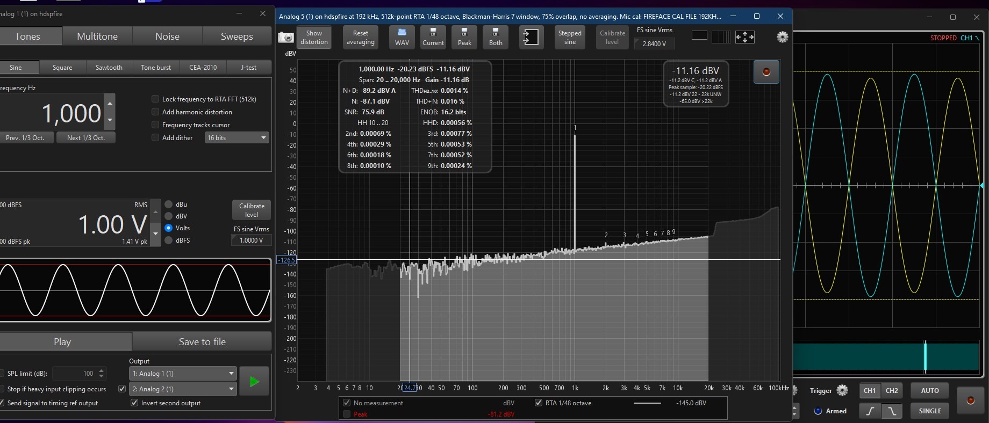This screenshot has width=989, height=423.
Task: Open dither bits dropdown
Action: [236, 138]
